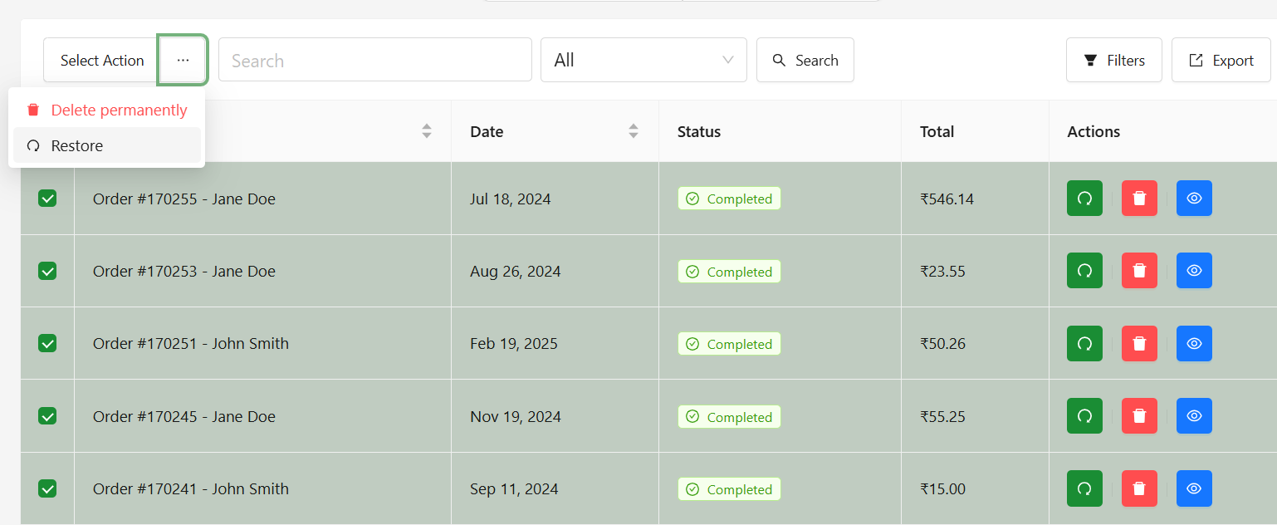
Task: Choose Delete permanently from menu
Action: pos(106,110)
